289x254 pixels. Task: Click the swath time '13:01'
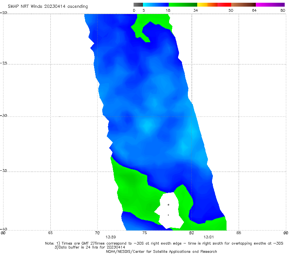(x=209, y=237)
